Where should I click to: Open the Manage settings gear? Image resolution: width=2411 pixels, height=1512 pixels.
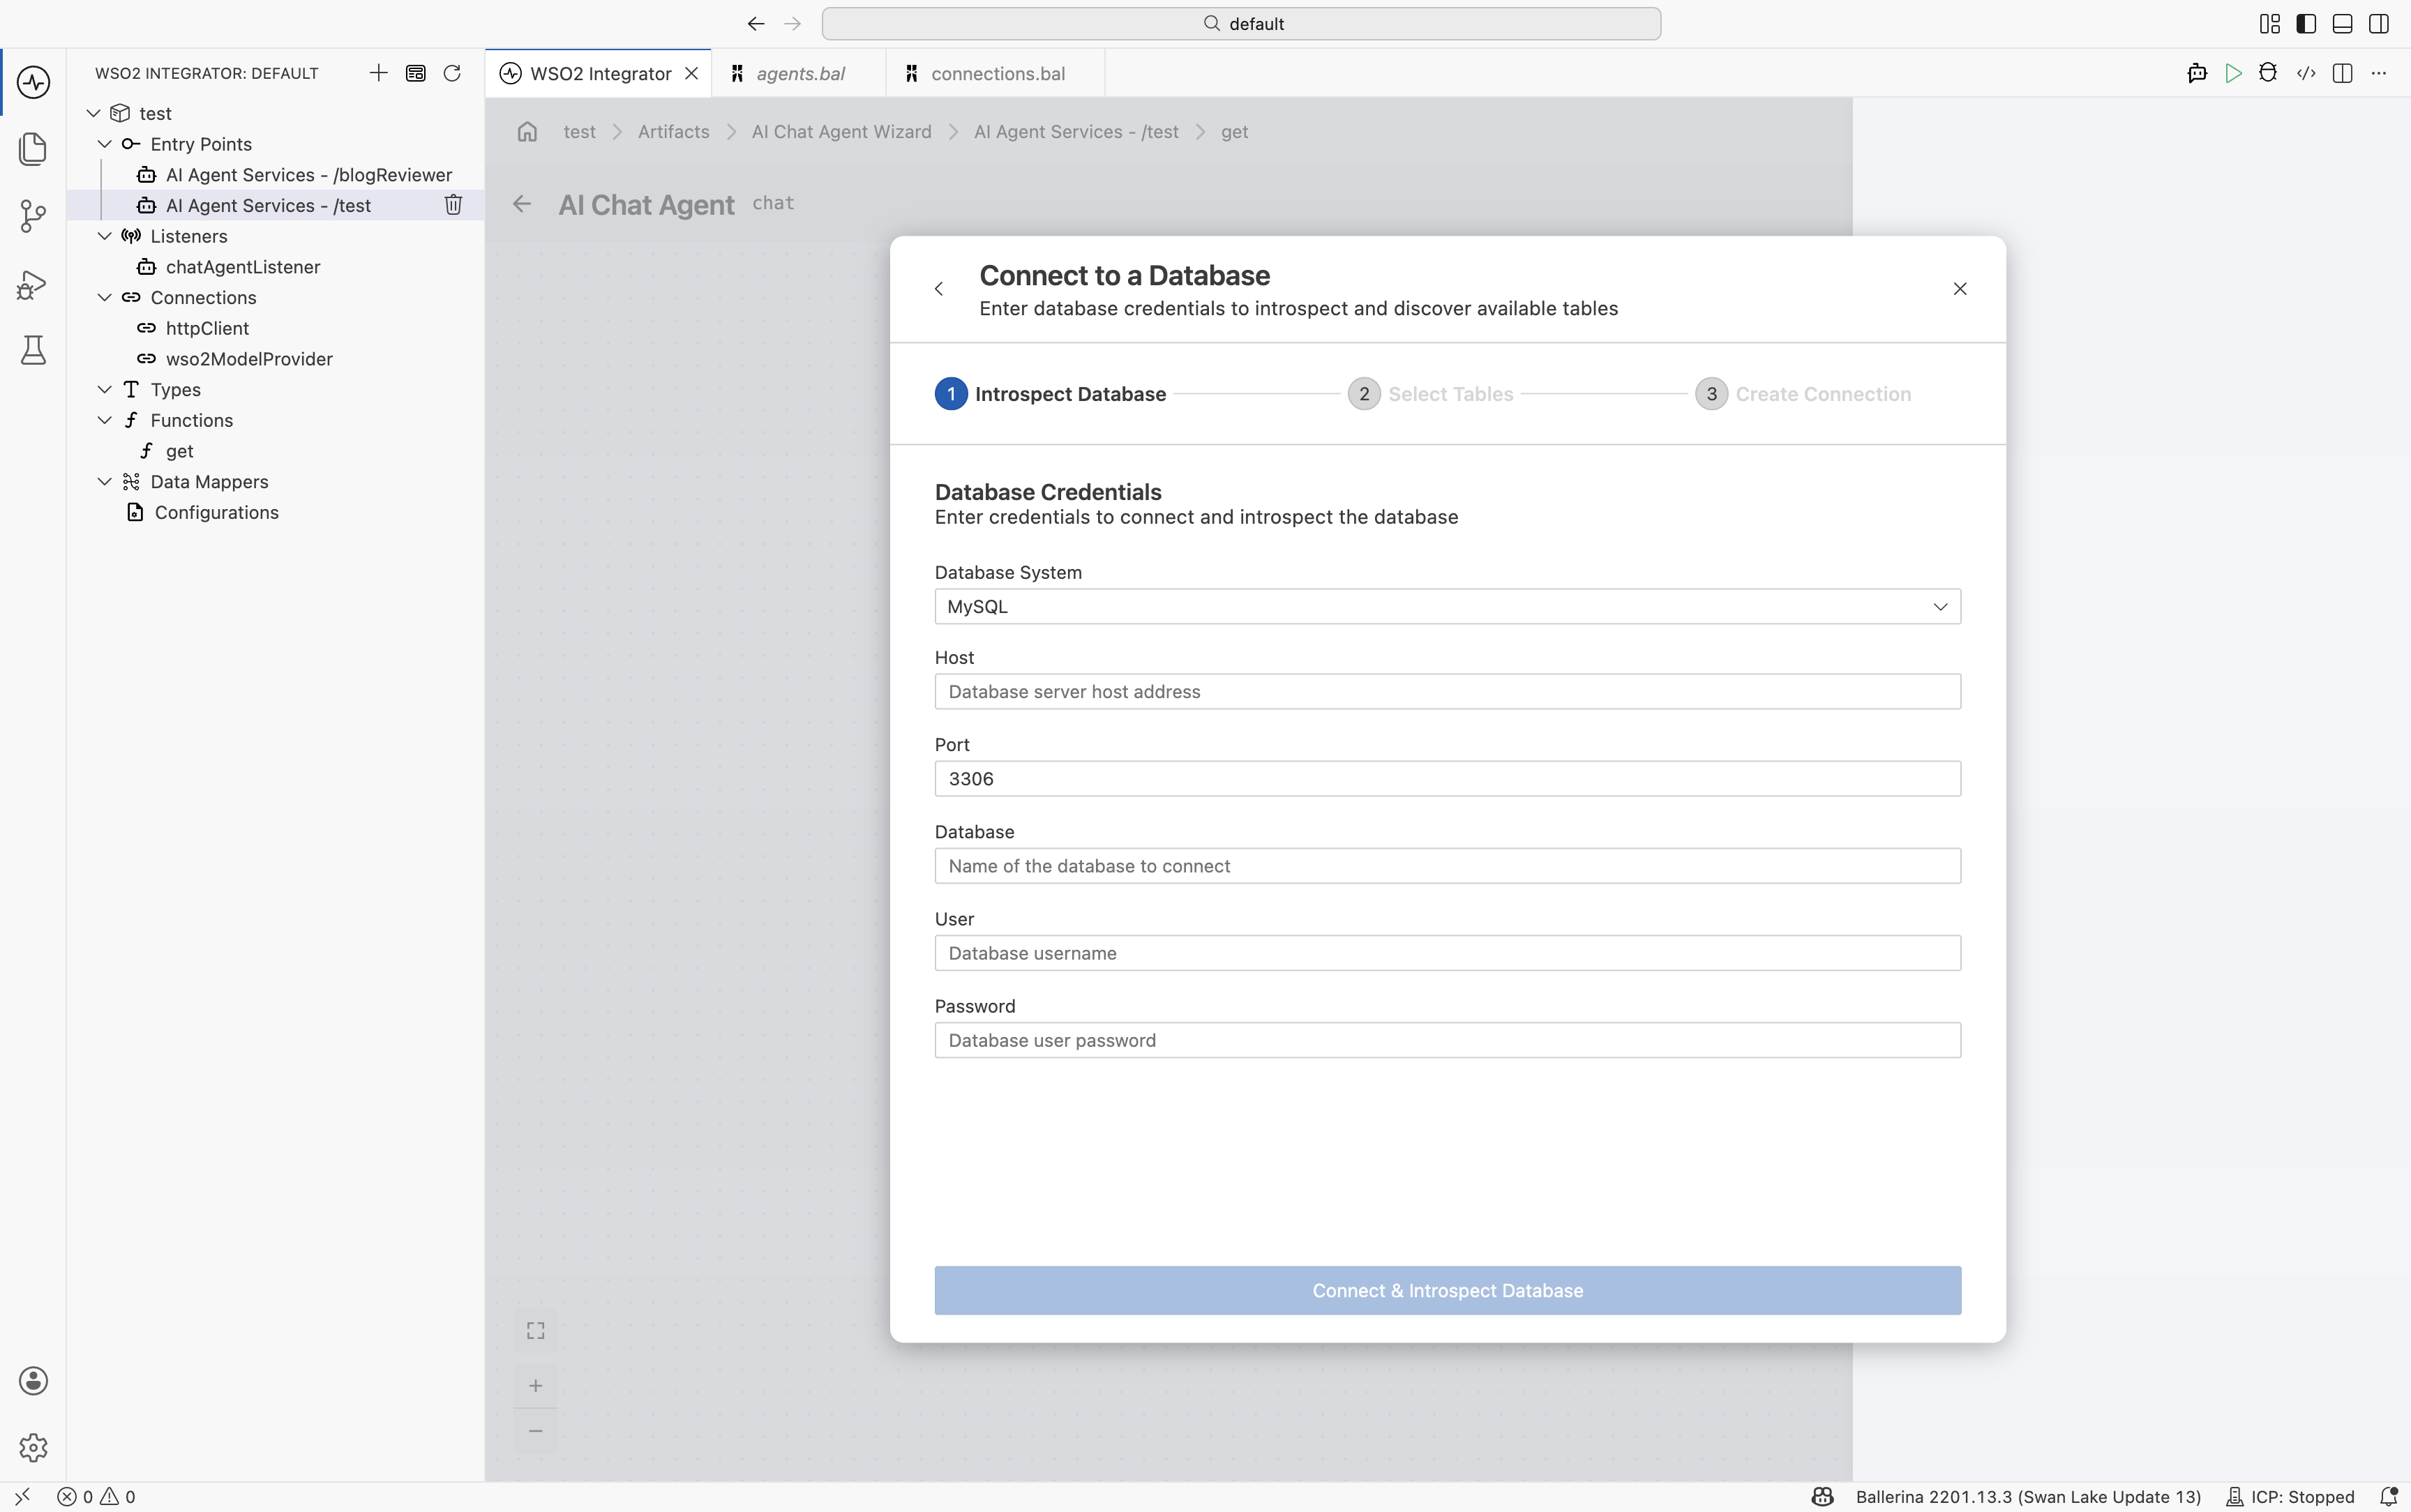[x=33, y=1447]
